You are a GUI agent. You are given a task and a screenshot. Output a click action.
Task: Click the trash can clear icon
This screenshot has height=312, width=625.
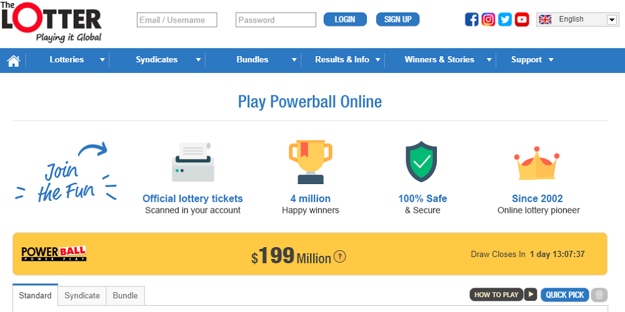pos(600,295)
